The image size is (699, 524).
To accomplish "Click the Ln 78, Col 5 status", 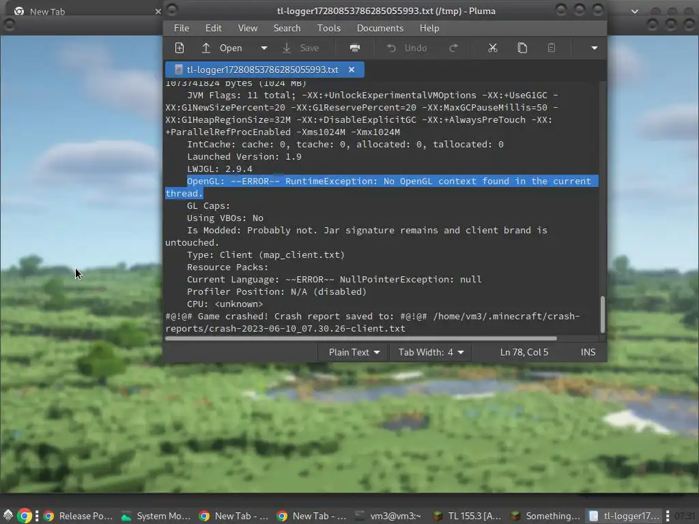I will coord(524,353).
